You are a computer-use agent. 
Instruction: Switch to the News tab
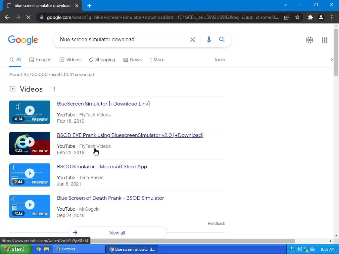[132, 60]
